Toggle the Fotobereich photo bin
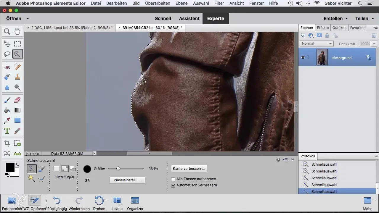 (x=12, y=203)
